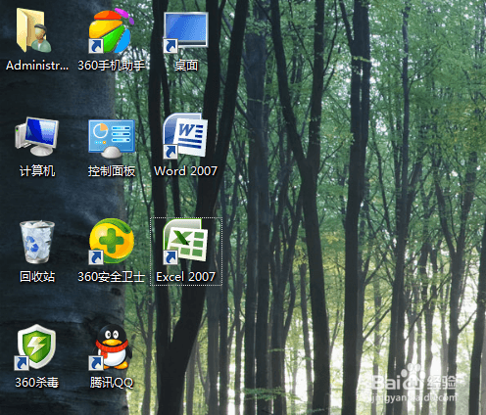Image resolution: width=486 pixels, height=415 pixels.
Task: Click the "计算机" label text
Action: (37, 171)
